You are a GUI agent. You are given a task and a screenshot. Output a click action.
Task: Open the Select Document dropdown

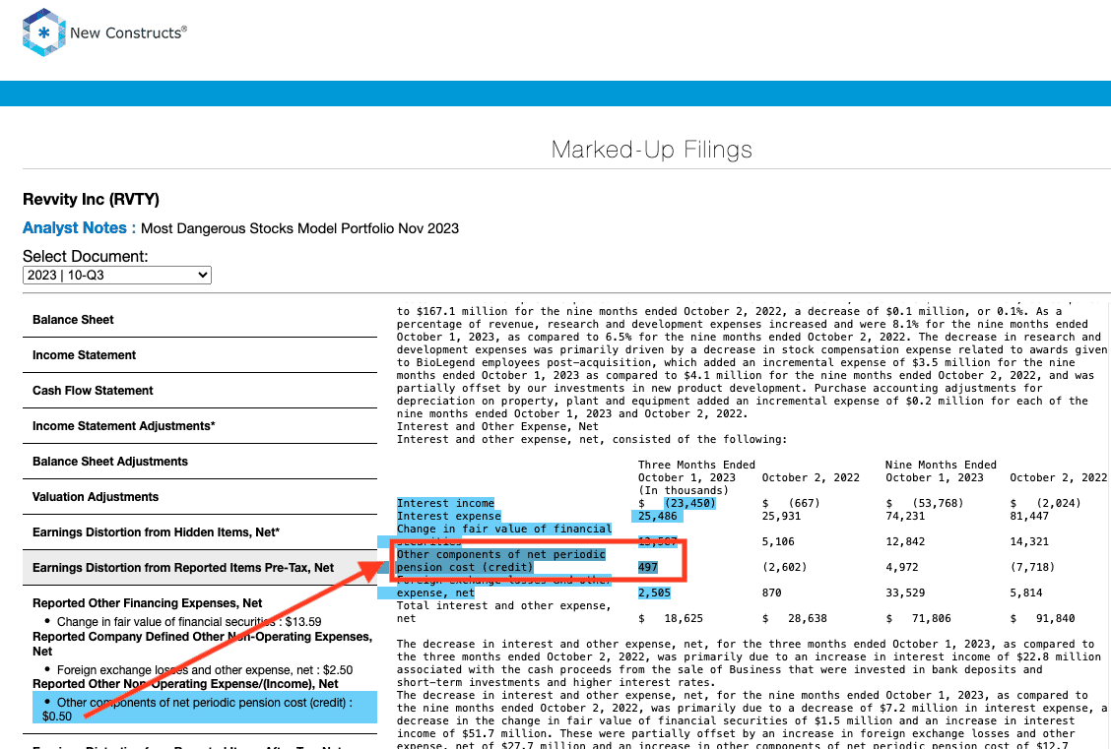(x=117, y=275)
